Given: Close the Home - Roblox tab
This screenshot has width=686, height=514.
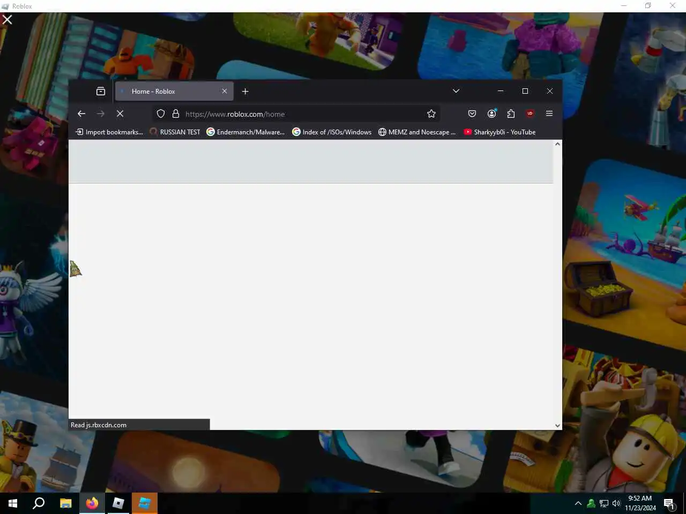Looking at the screenshot, I should click(x=225, y=92).
